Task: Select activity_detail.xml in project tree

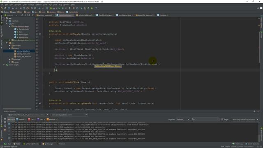Action: 23,51
